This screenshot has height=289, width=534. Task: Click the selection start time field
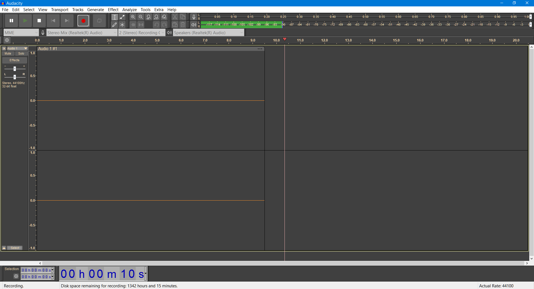pyautogui.click(x=37, y=270)
